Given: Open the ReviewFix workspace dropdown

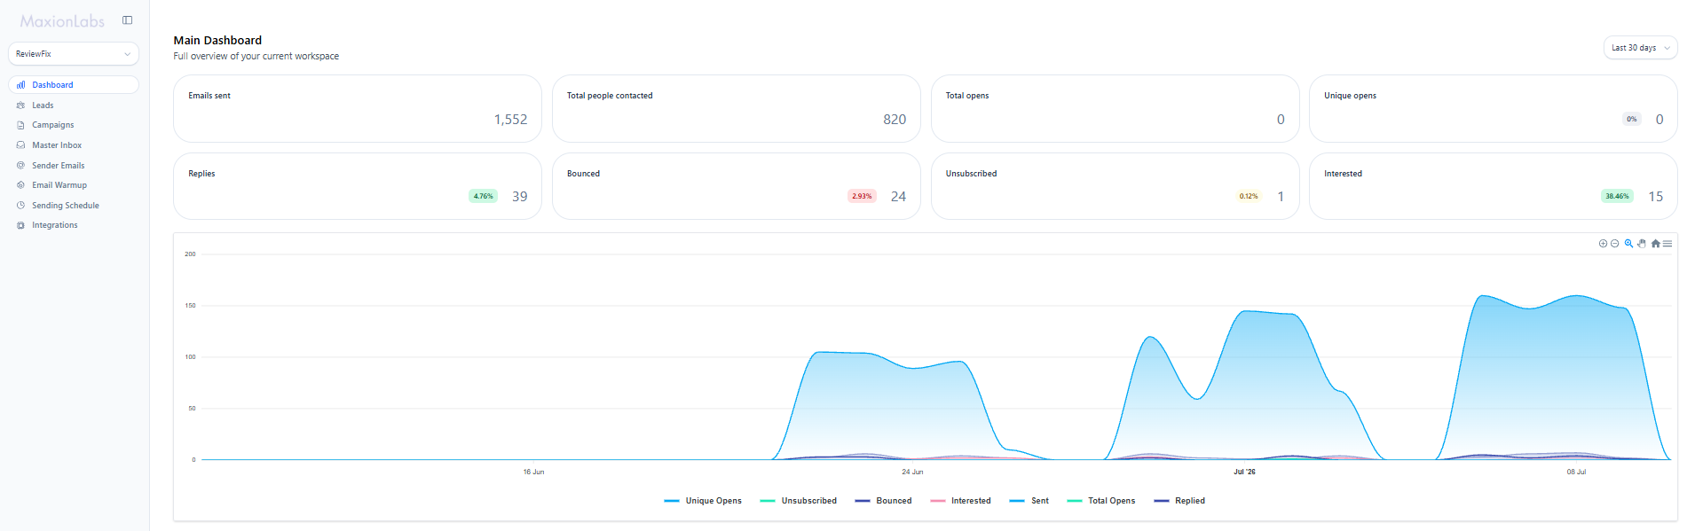Looking at the screenshot, I should 74,54.
